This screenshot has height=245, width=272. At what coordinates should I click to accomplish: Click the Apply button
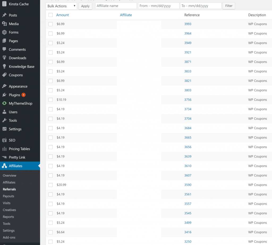point(85,6)
